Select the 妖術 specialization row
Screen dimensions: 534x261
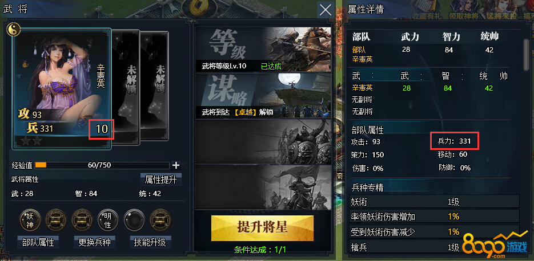[x=435, y=202]
